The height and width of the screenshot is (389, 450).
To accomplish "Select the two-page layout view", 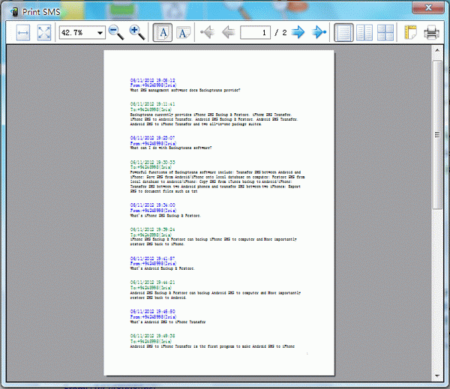I will tap(364, 32).
